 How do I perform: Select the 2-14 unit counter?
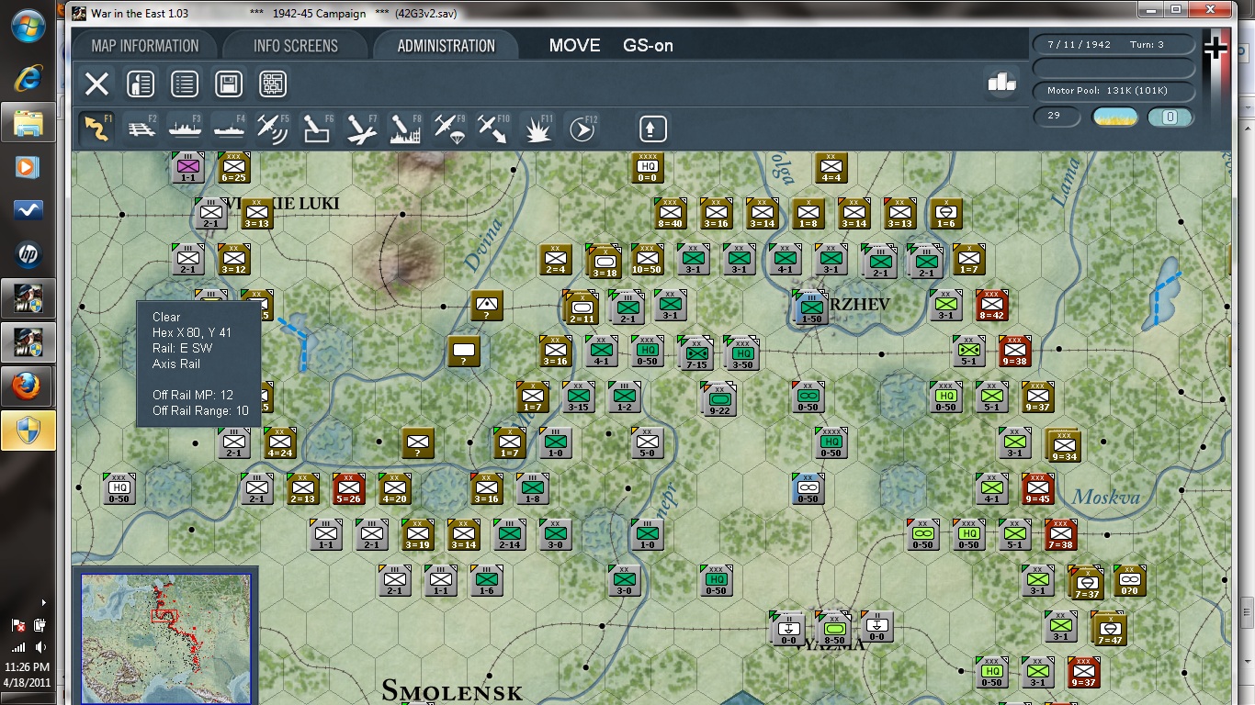[x=509, y=534]
